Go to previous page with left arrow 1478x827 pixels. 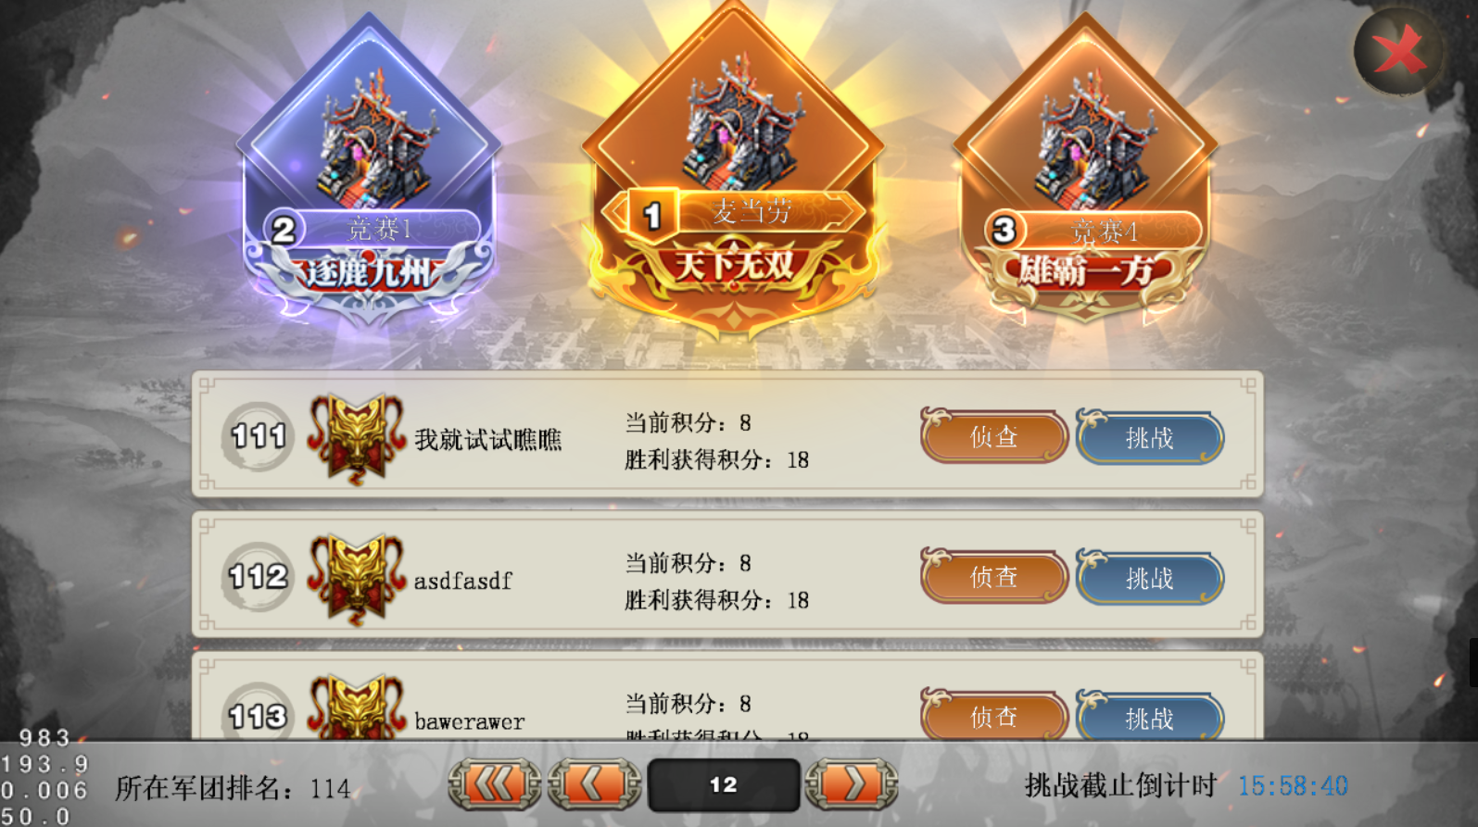[x=594, y=784]
